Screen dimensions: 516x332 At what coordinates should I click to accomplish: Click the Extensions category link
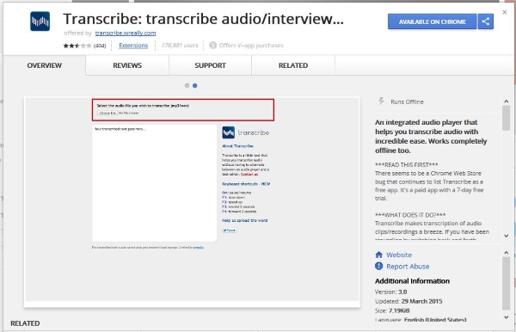coord(133,46)
